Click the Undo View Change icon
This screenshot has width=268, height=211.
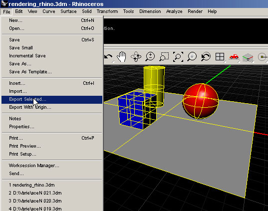(206, 57)
